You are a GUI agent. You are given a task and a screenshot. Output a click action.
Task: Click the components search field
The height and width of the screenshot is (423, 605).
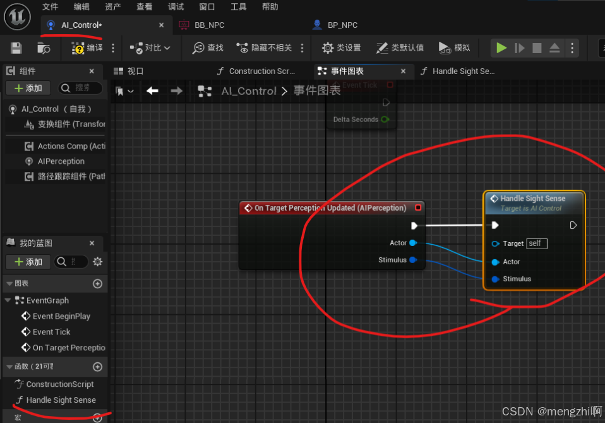80,88
